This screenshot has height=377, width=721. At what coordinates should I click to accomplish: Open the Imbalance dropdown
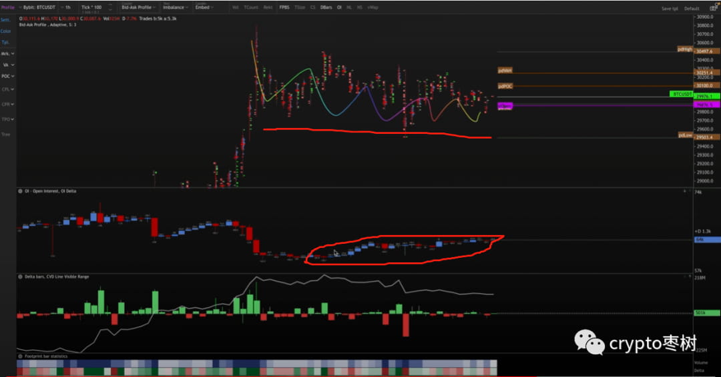(x=175, y=7)
